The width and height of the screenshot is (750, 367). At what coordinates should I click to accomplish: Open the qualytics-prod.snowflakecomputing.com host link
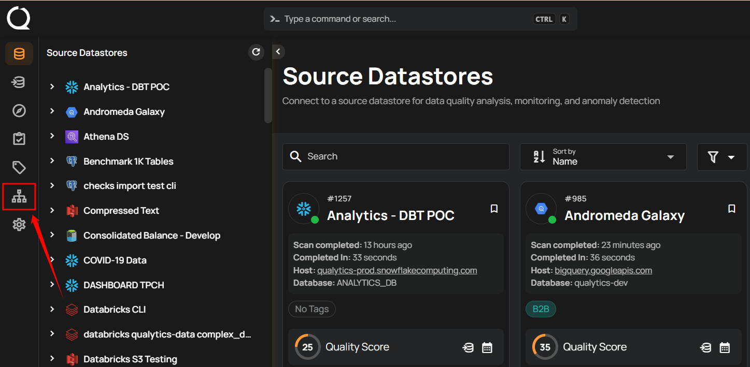tap(397, 270)
